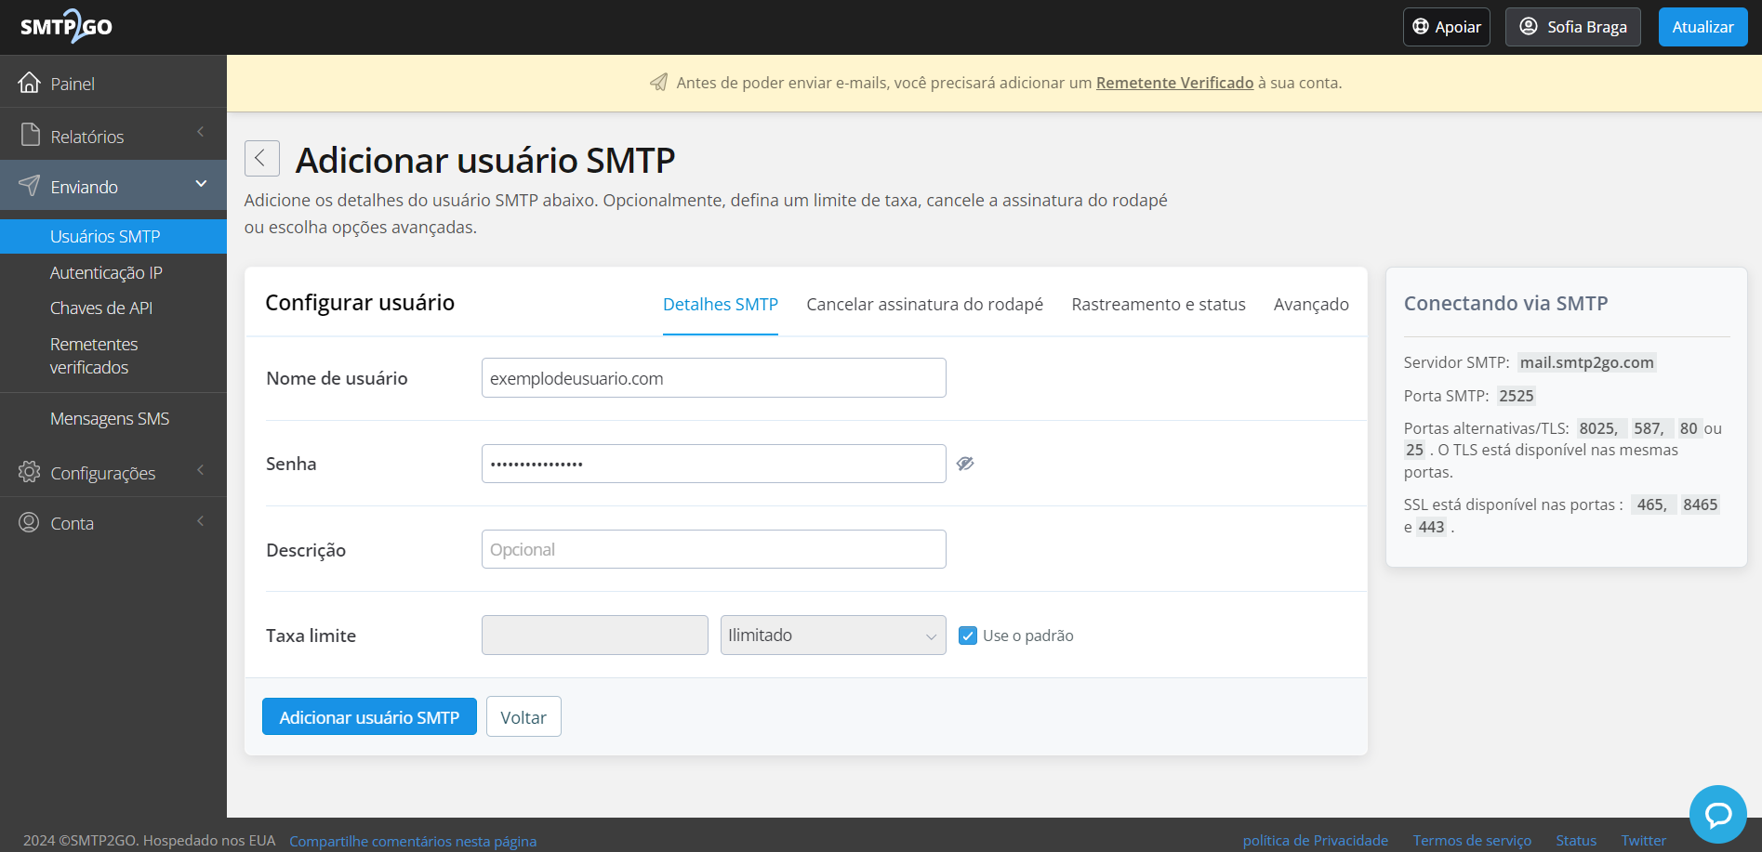Image resolution: width=1762 pixels, height=852 pixels.
Task: Click the Atualizar upgrade button
Action: tap(1702, 27)
